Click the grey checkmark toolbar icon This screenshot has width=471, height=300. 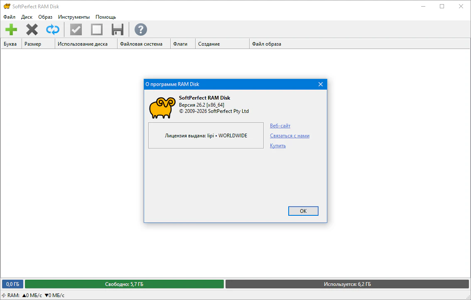pos(76,29)
